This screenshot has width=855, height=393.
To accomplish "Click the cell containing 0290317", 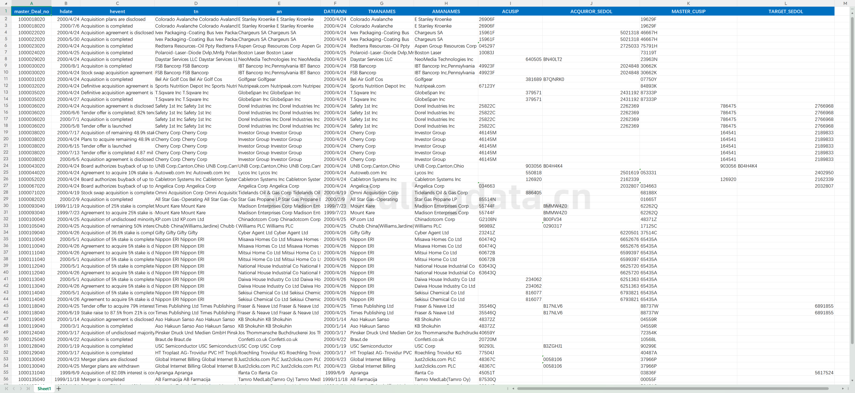I will (x=591, y=226).
